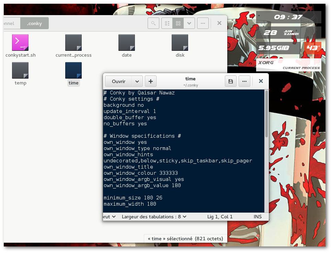Screen dimensions: 332x253
Task: Click the 28 Juin Samedi date widget
Action: click(289, 32)
